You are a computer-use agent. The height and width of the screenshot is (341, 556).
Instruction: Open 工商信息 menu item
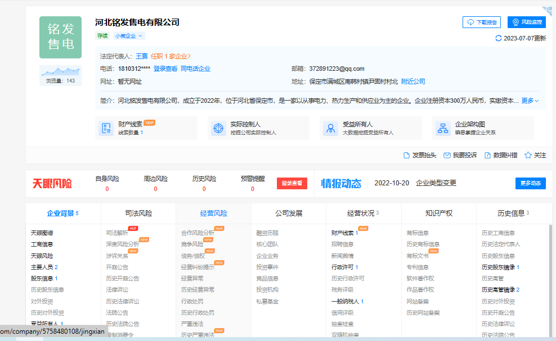[42, 244]
